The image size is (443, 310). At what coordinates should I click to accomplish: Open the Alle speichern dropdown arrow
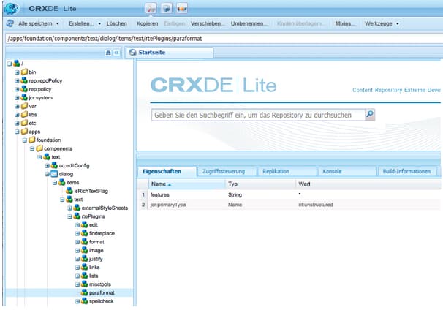[58, 23]
